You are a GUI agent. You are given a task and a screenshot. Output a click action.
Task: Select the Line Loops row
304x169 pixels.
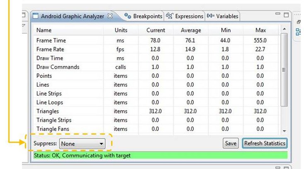point(156,102)
